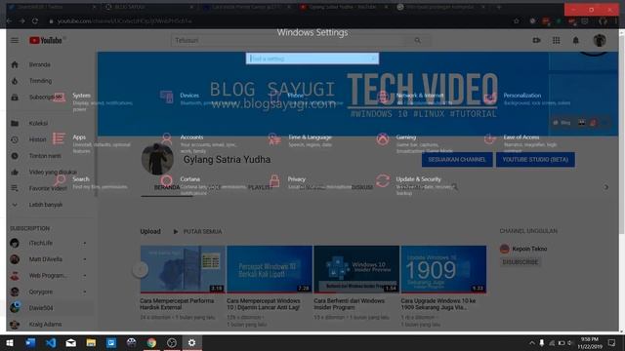
Task: Open Network & Internet settings category
Action: click(415, 98)
